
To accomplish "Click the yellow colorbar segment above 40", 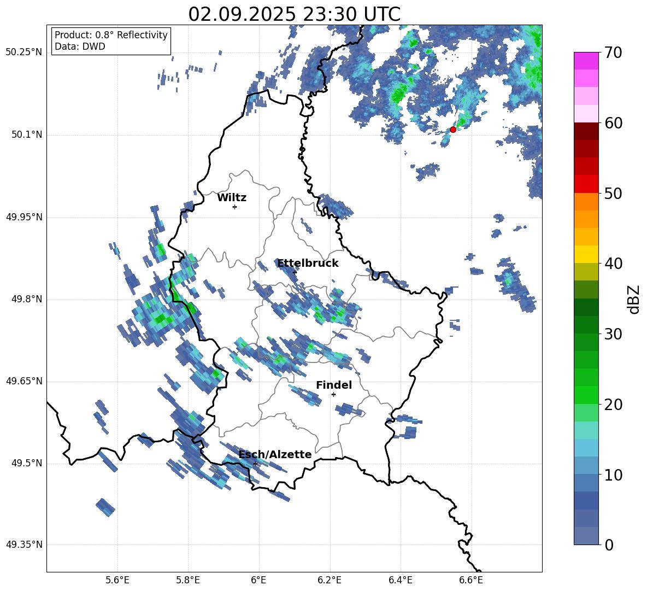I will pos(586,254).
